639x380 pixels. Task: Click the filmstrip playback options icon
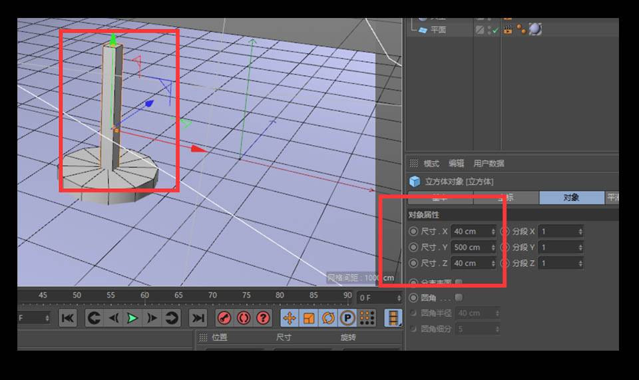point(393,318)
